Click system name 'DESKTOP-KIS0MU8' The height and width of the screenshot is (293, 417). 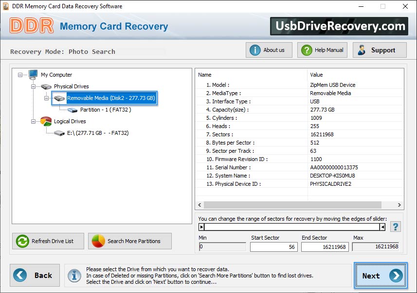pos(332,176)
